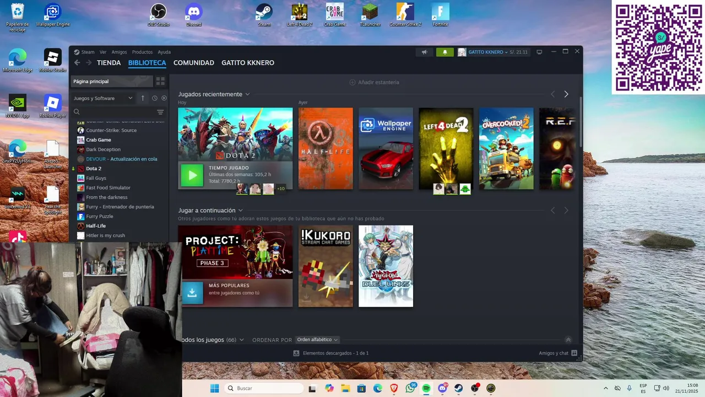Image resolution: width=705 pixels, height=397 pixels.
Task: Click the Añadir estantería plus icon
Action: click(x=352, y=82)
